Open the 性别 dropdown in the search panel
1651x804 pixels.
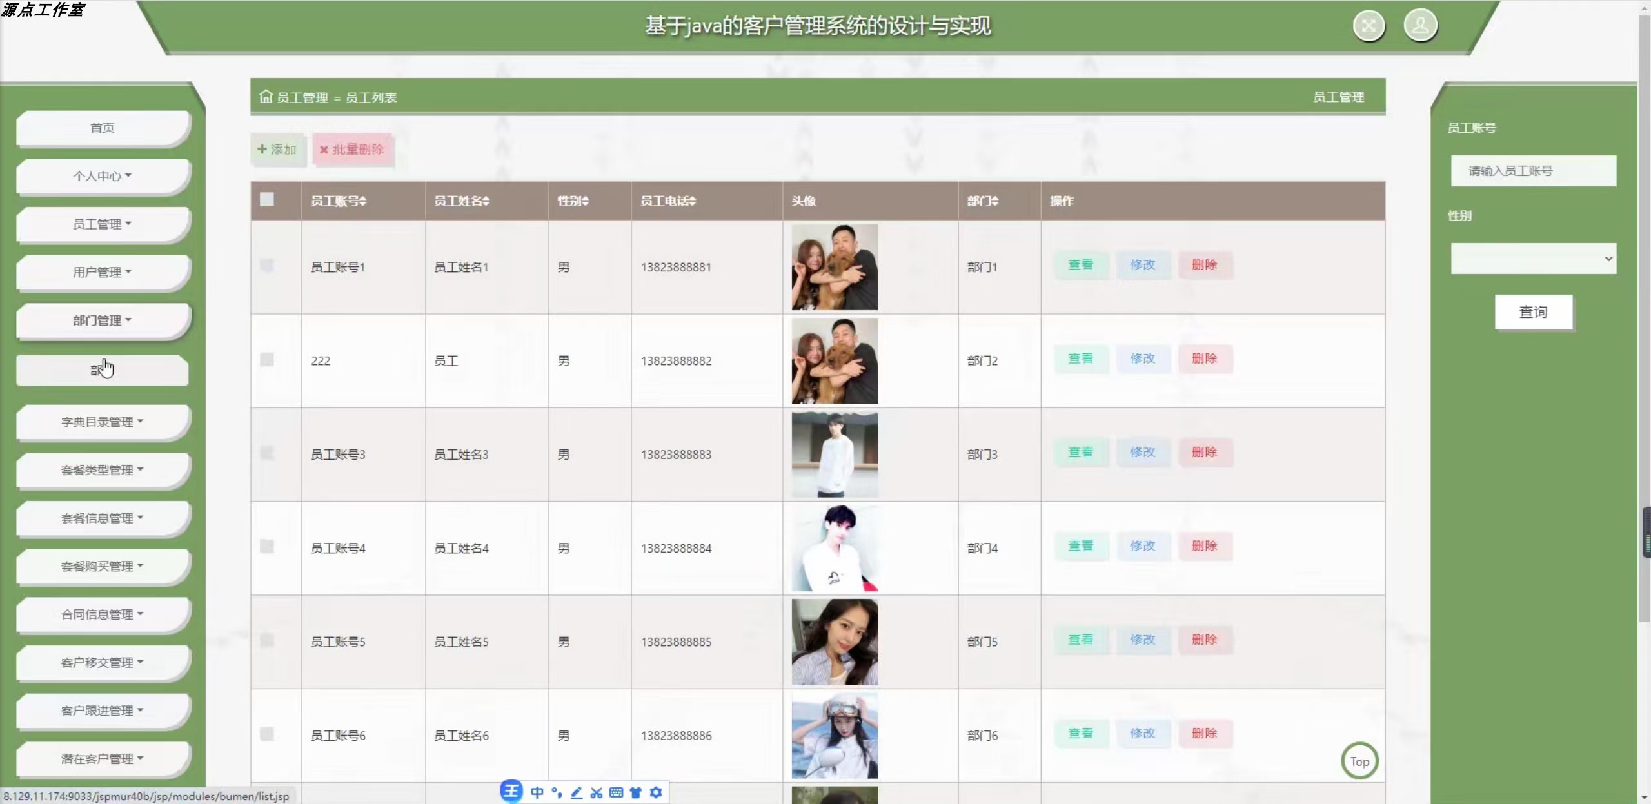click(x=1533, y=259)
